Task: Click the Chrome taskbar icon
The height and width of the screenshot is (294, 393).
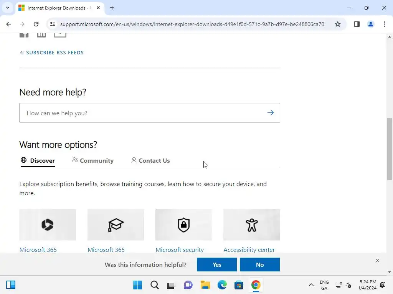Action: [256, 285]
